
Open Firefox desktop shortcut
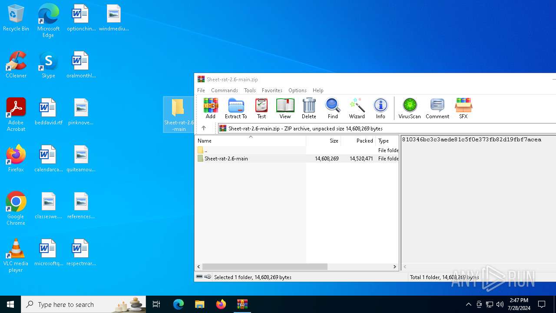point(16,159)
